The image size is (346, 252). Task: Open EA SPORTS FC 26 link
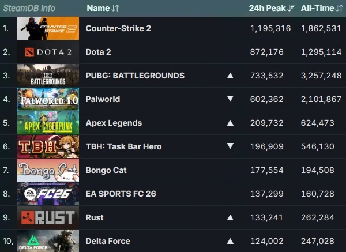click(x=121, y=194)
